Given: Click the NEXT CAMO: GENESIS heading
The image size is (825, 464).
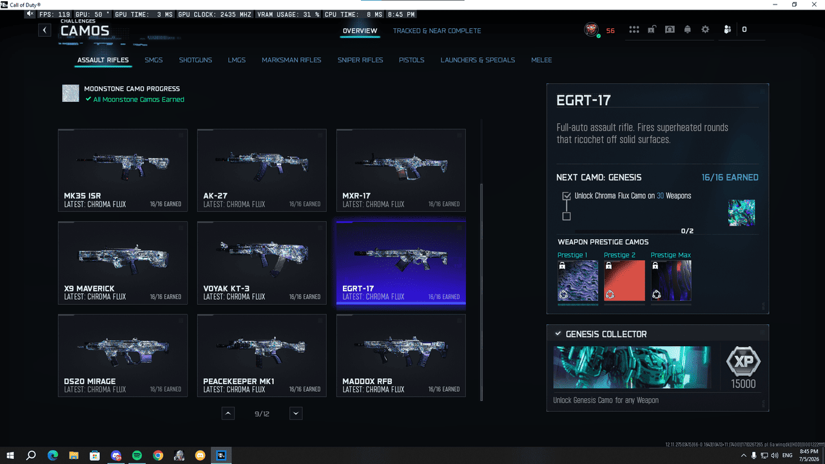Looking at the screenshot, I should click(599, 177).
